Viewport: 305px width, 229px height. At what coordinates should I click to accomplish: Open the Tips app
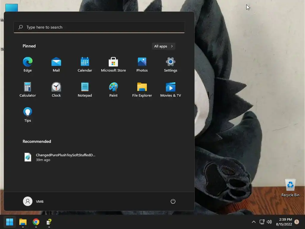[x=28, y=115]
